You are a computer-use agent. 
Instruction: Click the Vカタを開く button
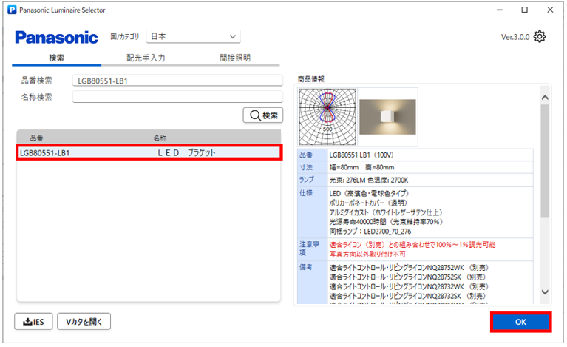[84, 321]
